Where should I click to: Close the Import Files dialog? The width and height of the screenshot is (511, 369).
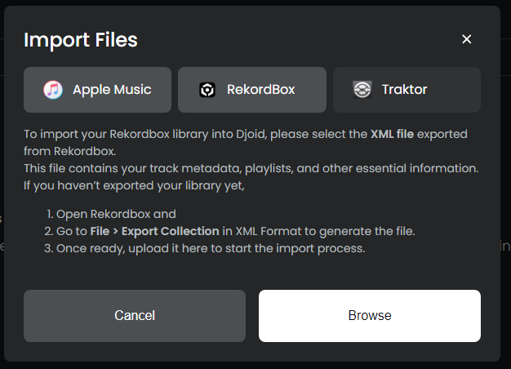pyautogui.click(x=467, y=39)
